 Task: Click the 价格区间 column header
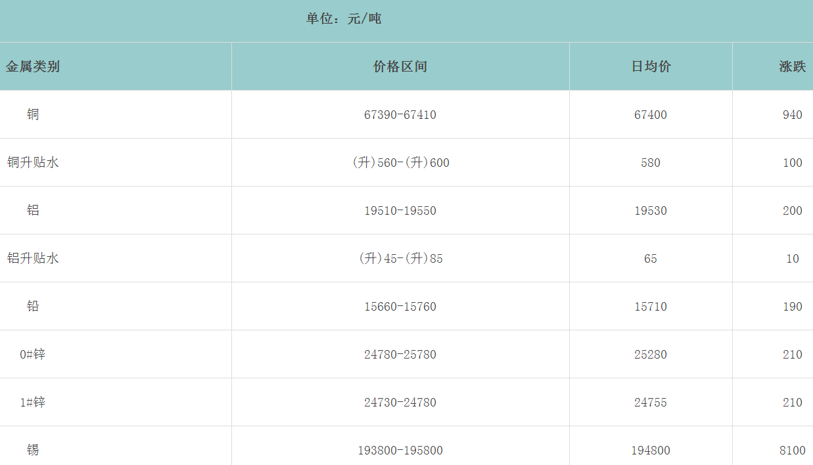[x=400, y=66]
